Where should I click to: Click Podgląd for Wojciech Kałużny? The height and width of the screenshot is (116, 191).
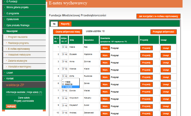[x=115, y=99]
